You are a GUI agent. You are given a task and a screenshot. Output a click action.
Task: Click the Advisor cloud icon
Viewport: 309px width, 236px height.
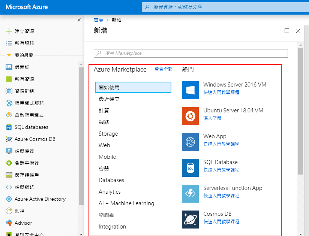click(9, 223)
